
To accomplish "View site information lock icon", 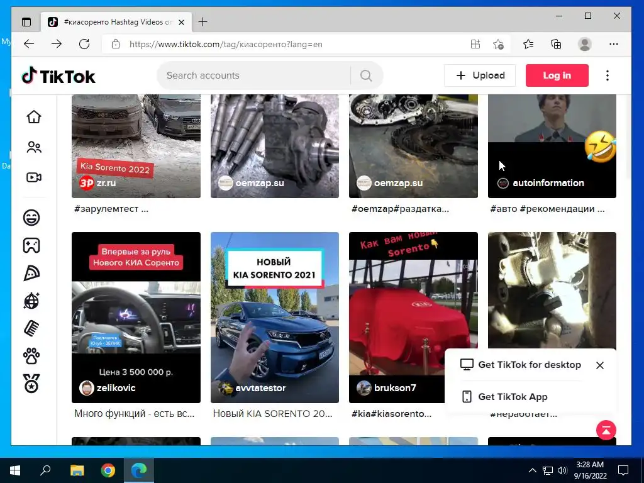I will point(116,44).
